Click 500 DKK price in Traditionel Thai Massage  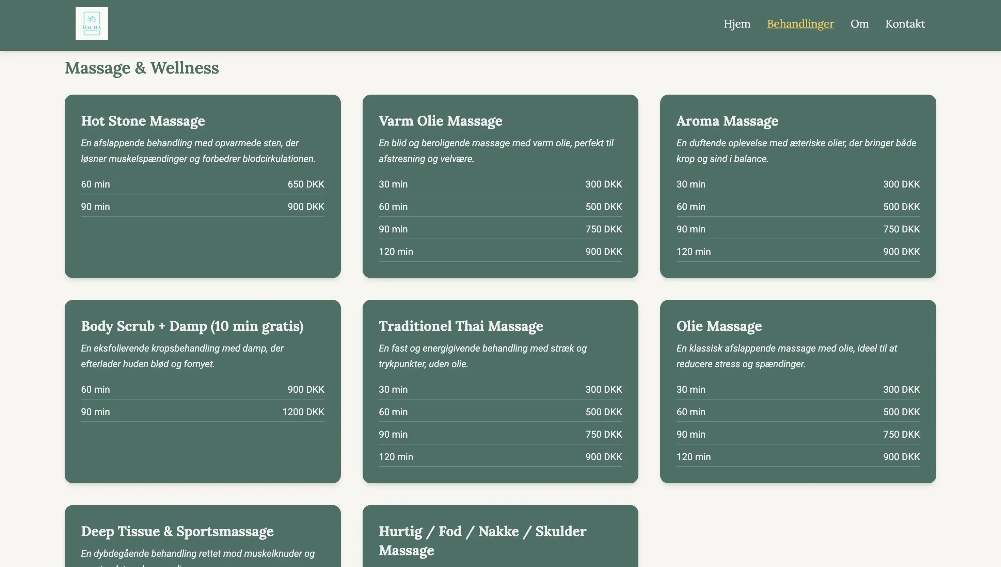(603, 412)
